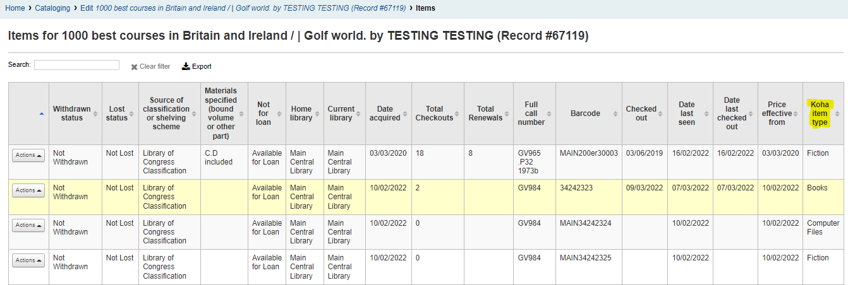The height and width of the screenshot is (285, 848).
Task: Open Cataloging breadcrumb link
Action: [52, 8]
